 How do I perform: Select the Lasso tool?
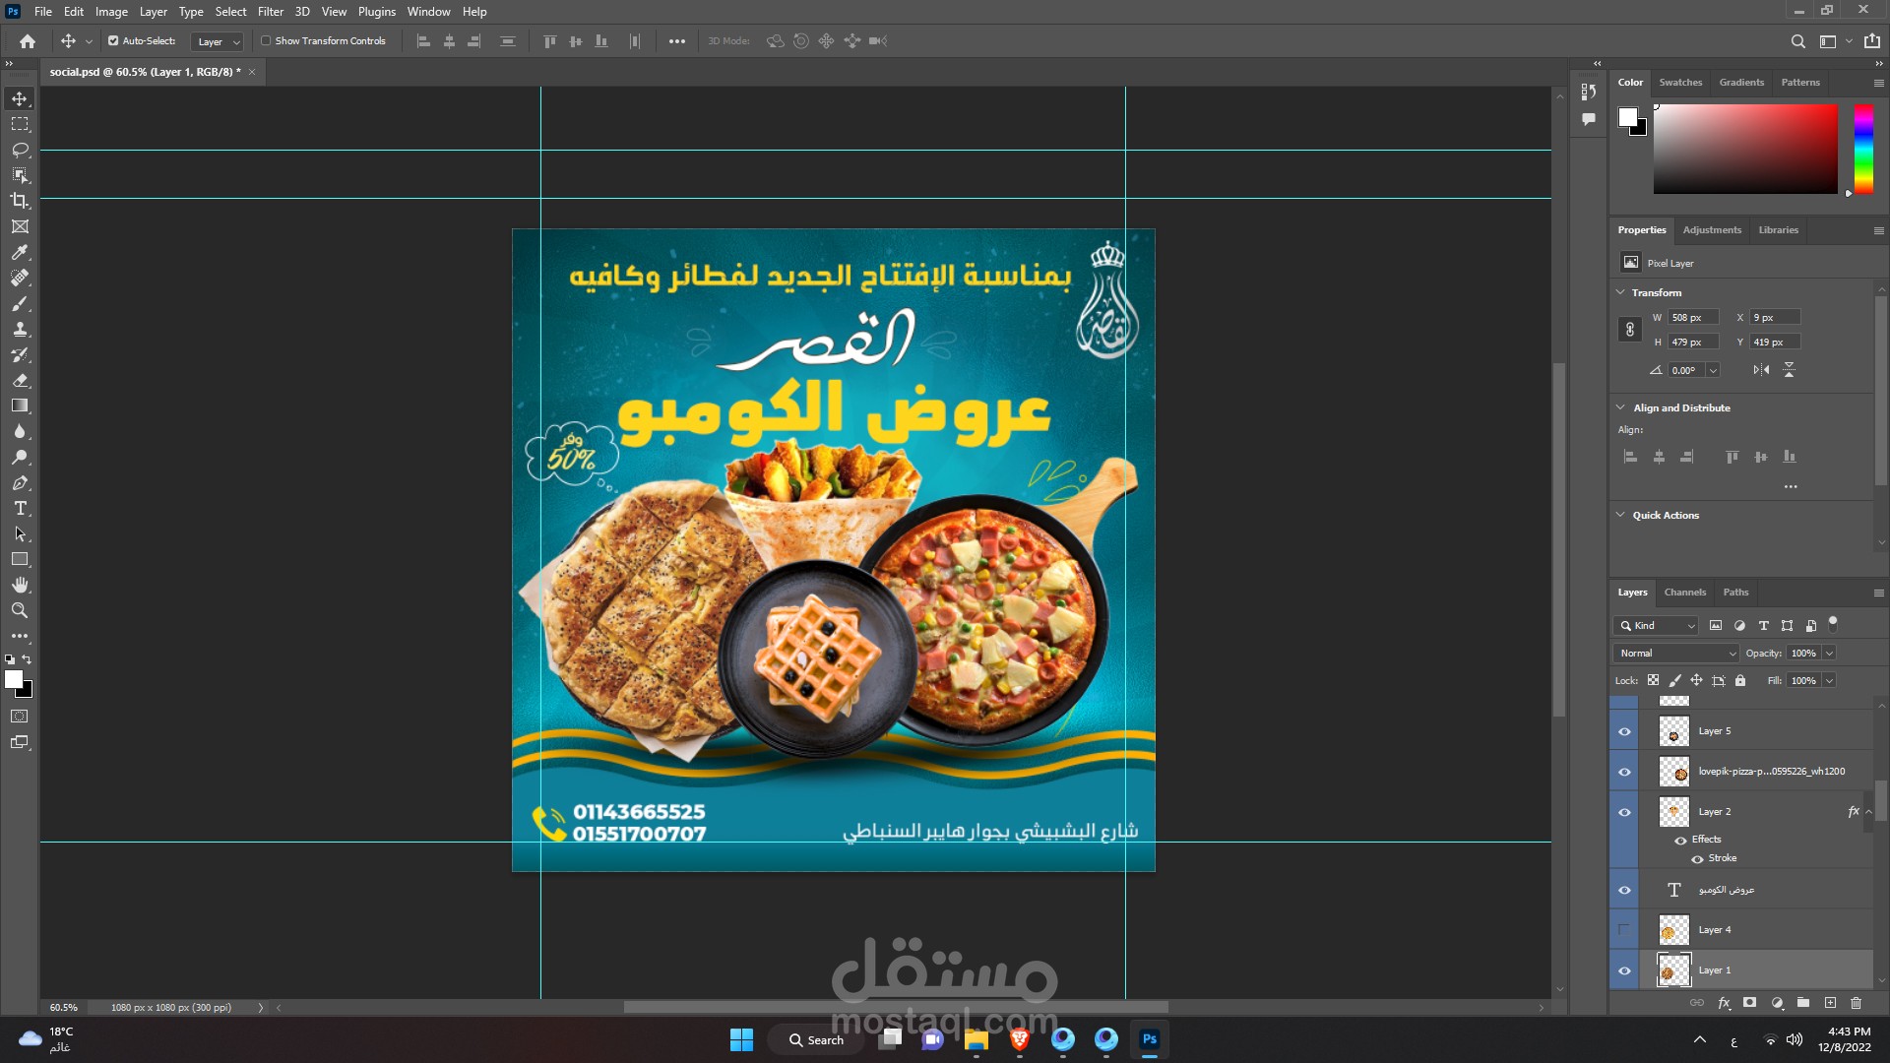20,150
